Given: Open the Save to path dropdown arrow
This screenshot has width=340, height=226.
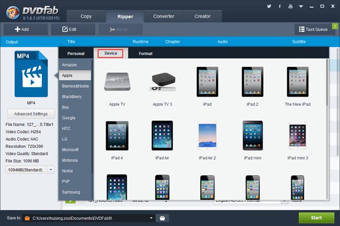Looking at the screenshot, I should pyautogui.click(x=151, y=218).
